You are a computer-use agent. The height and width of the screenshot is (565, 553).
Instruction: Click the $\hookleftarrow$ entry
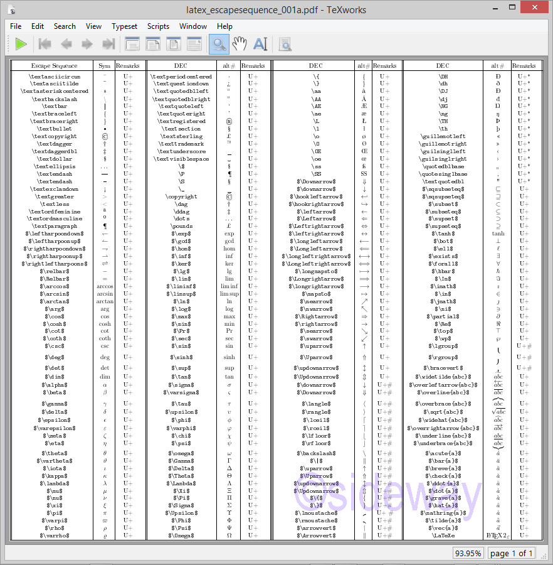316,196
